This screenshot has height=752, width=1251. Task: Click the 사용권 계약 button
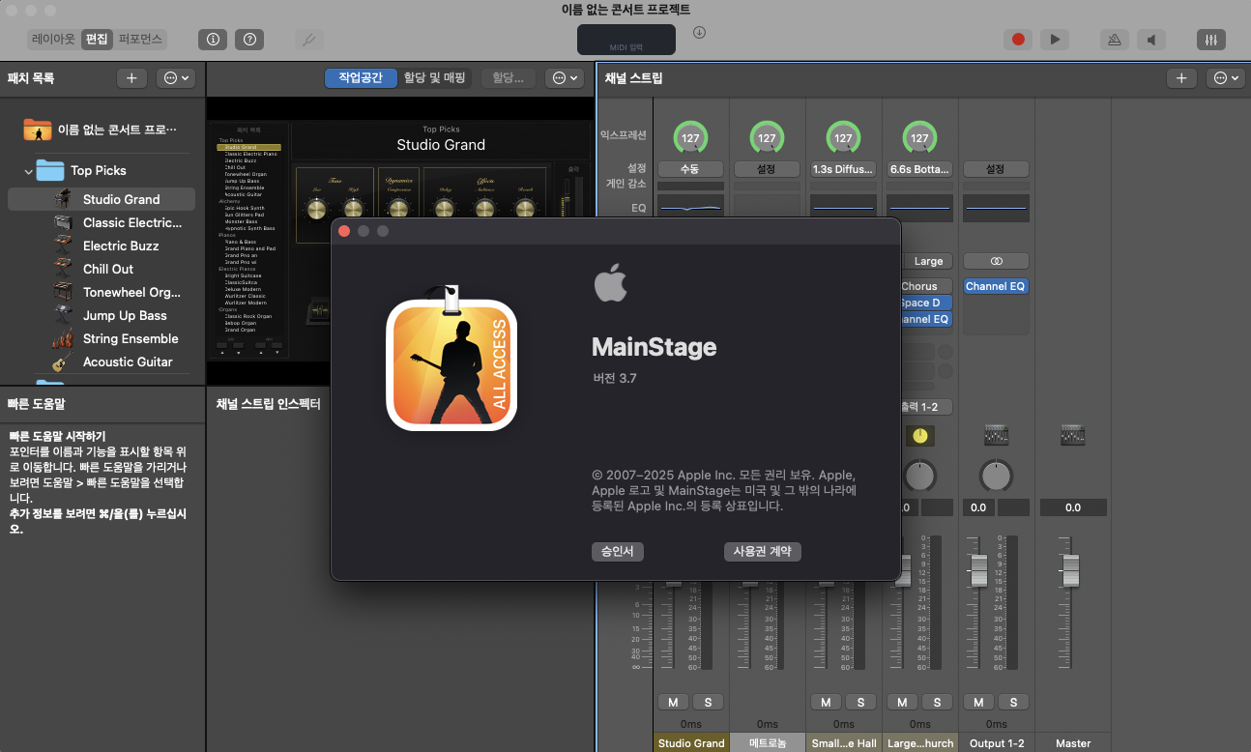pos(762,551)
